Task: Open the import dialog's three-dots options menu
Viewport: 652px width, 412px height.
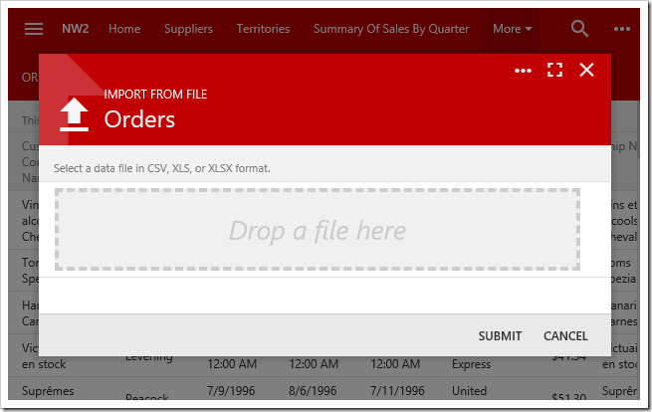Action: [523, 71]
